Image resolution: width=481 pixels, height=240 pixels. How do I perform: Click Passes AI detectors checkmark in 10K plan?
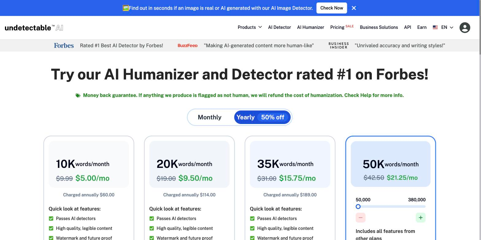click(51, 219)
